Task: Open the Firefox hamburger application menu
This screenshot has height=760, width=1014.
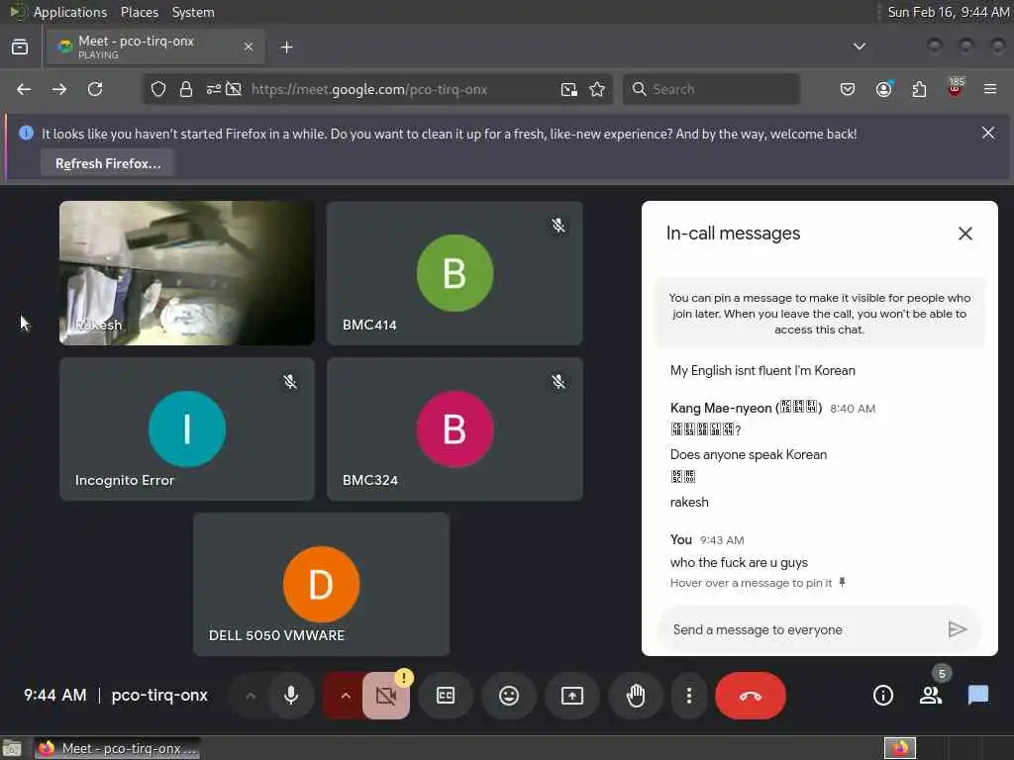Action: 990,89
